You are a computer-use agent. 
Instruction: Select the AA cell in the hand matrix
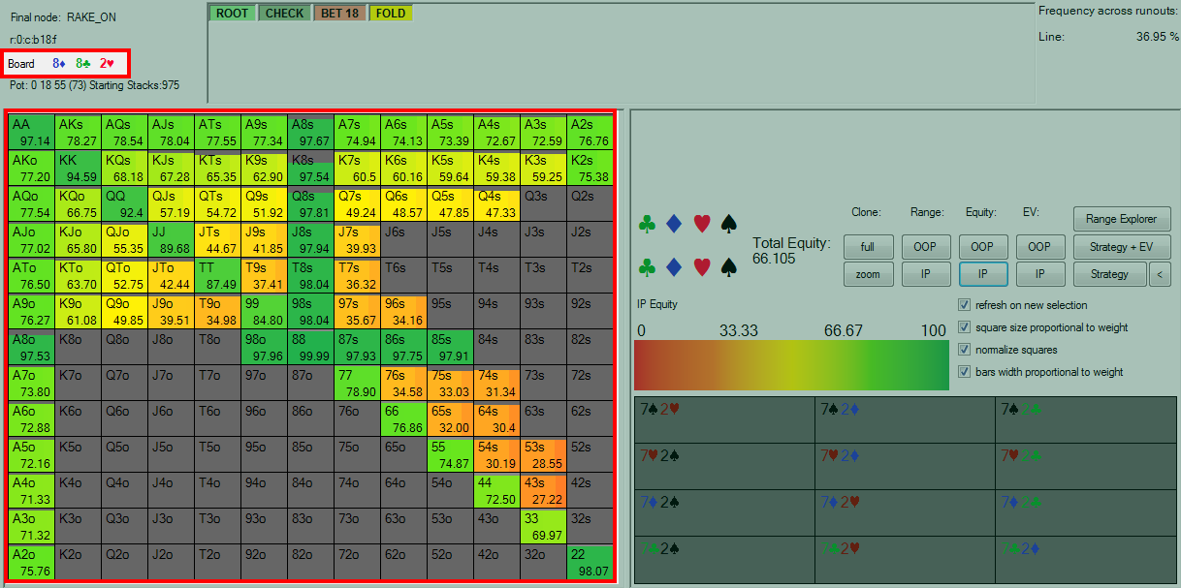click(32, 133)
